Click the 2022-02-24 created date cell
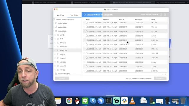The width and height of the screenshot is (189, 106). pyautogui.click(x=123, y=53)
